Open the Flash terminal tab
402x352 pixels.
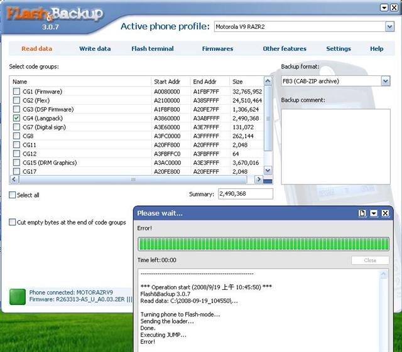tap(153, 48)
